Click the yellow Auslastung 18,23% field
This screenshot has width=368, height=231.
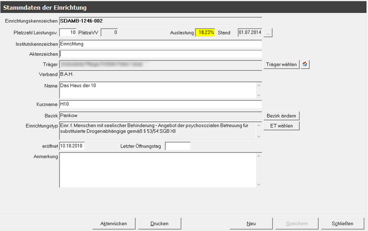click(x=205, y=33)
